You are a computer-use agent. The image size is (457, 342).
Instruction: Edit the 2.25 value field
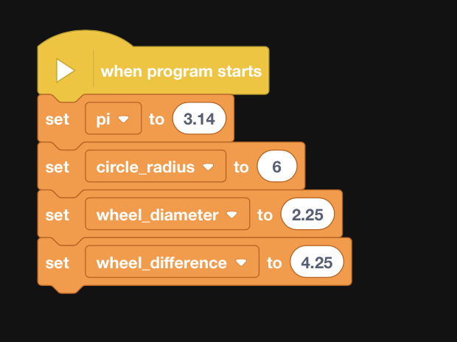tap(307, 214)
